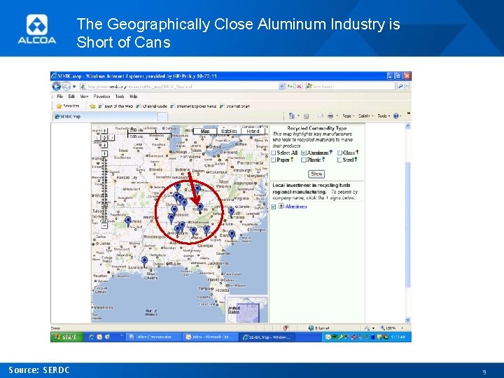Click the Live Search magnifier icon

pos(400,86)
